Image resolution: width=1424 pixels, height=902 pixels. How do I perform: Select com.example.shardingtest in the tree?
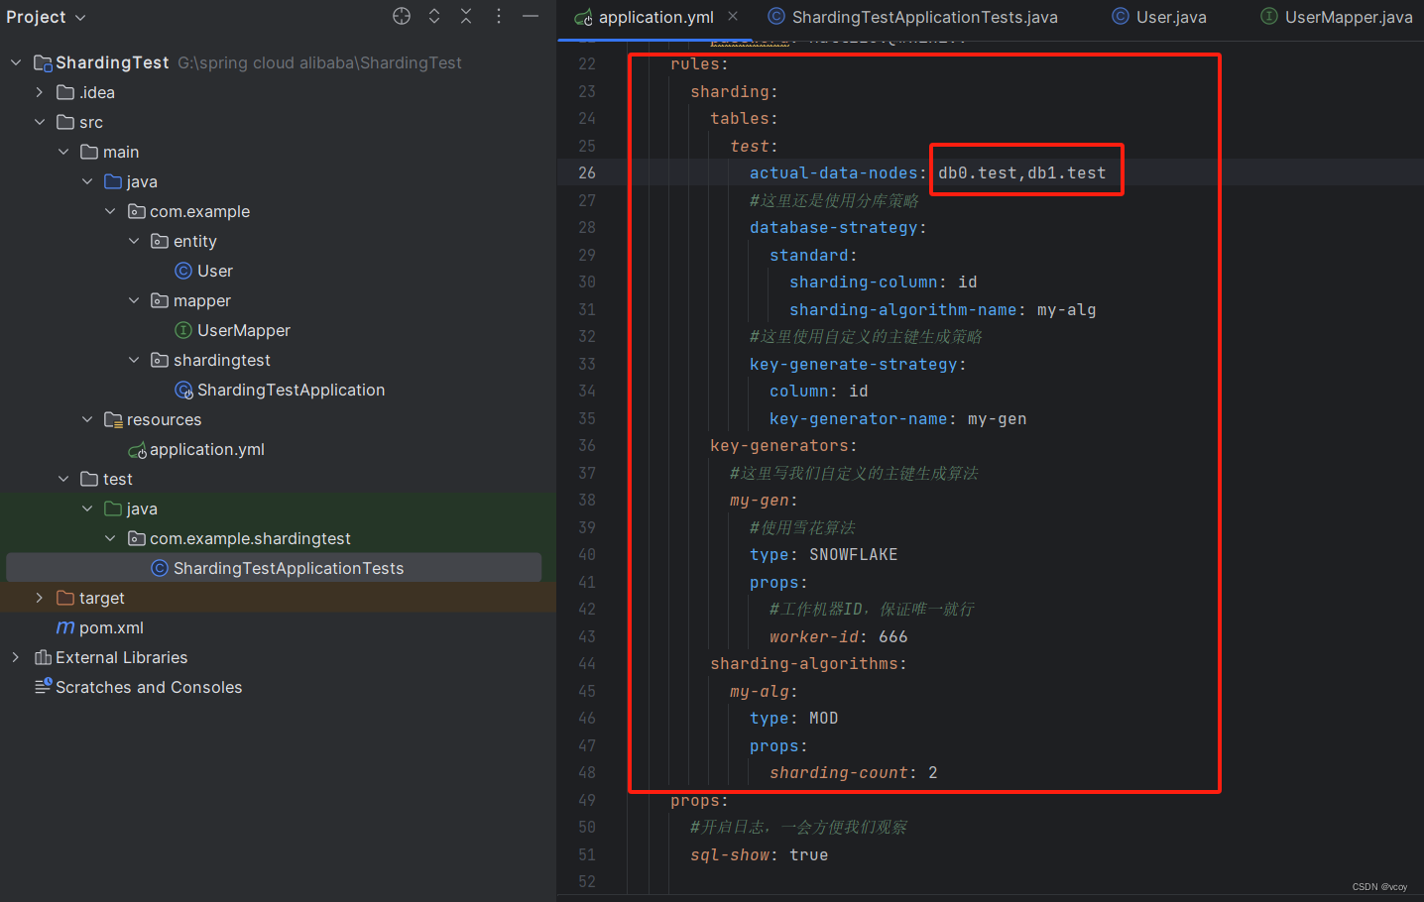250,538
